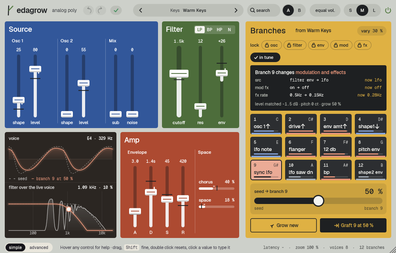The width and height of the screenshot is (396, 253).
Task: Select N notch filter type
Action: click(229, 30)
